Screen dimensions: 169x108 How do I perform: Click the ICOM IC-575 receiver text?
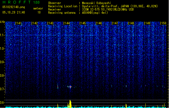click(108, 9)
